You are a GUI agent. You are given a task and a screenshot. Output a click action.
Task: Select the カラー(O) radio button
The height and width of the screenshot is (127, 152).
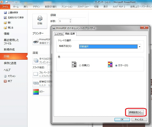pyautogui.click(x=116, y=65)
